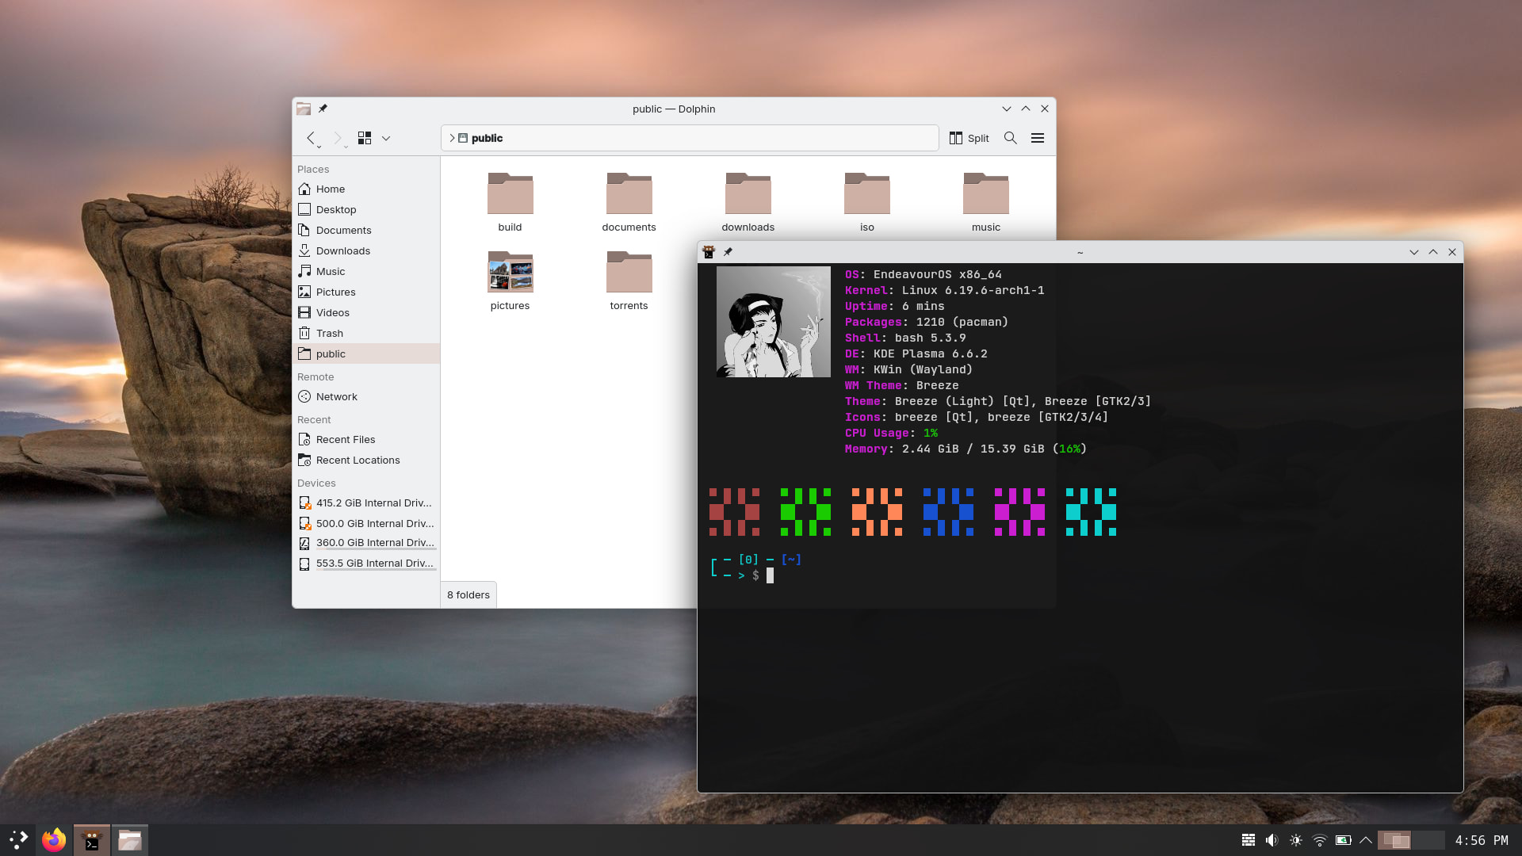Viewport: 1522px width, 856px height.
Task: Click the view mode icons button
Action: pyautogui.click(x=365, y=138)
